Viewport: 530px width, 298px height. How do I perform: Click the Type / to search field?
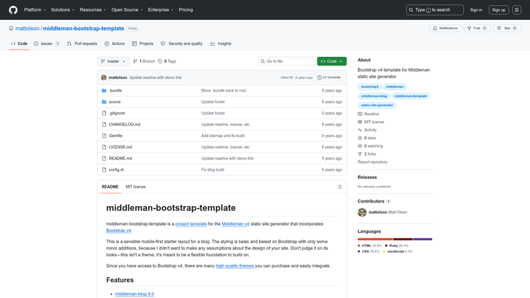435,10
